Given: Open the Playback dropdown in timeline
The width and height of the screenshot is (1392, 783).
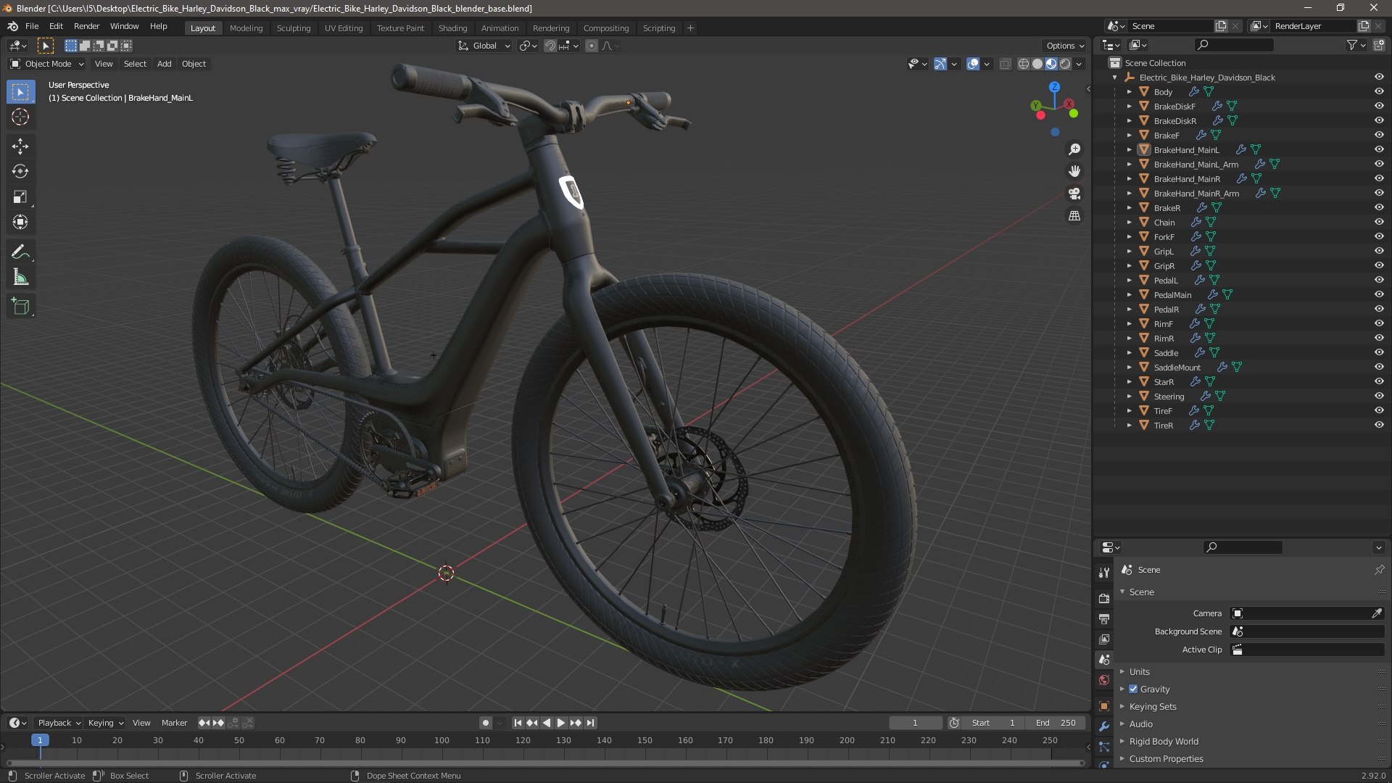Looking at the screenshot, I should [59, 723].
